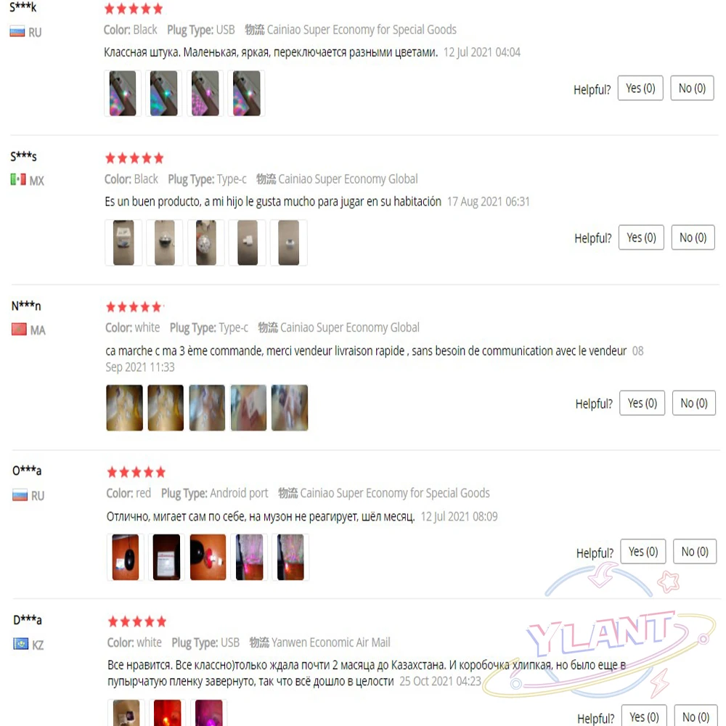Open second photo in O***a's review
This screenshot has height=726, width=726.
(x=166, y=557)
